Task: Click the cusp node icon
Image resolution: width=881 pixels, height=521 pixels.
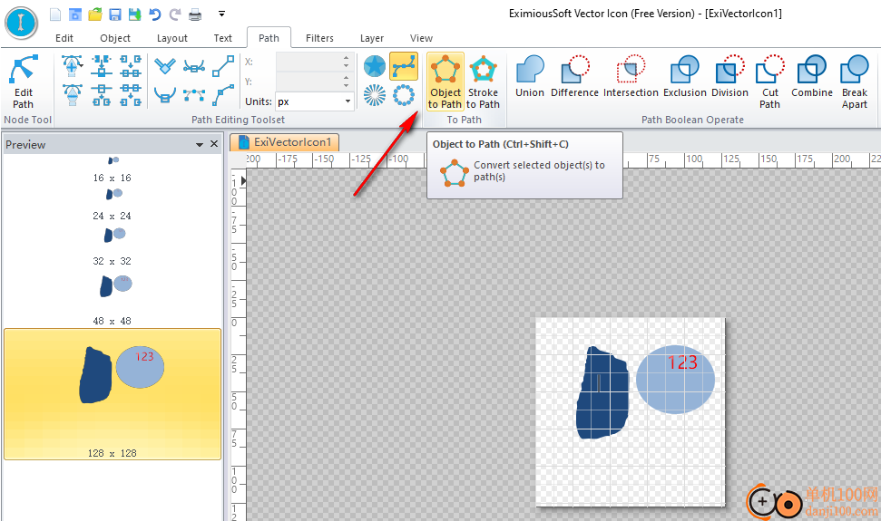Action: [164, 67]
